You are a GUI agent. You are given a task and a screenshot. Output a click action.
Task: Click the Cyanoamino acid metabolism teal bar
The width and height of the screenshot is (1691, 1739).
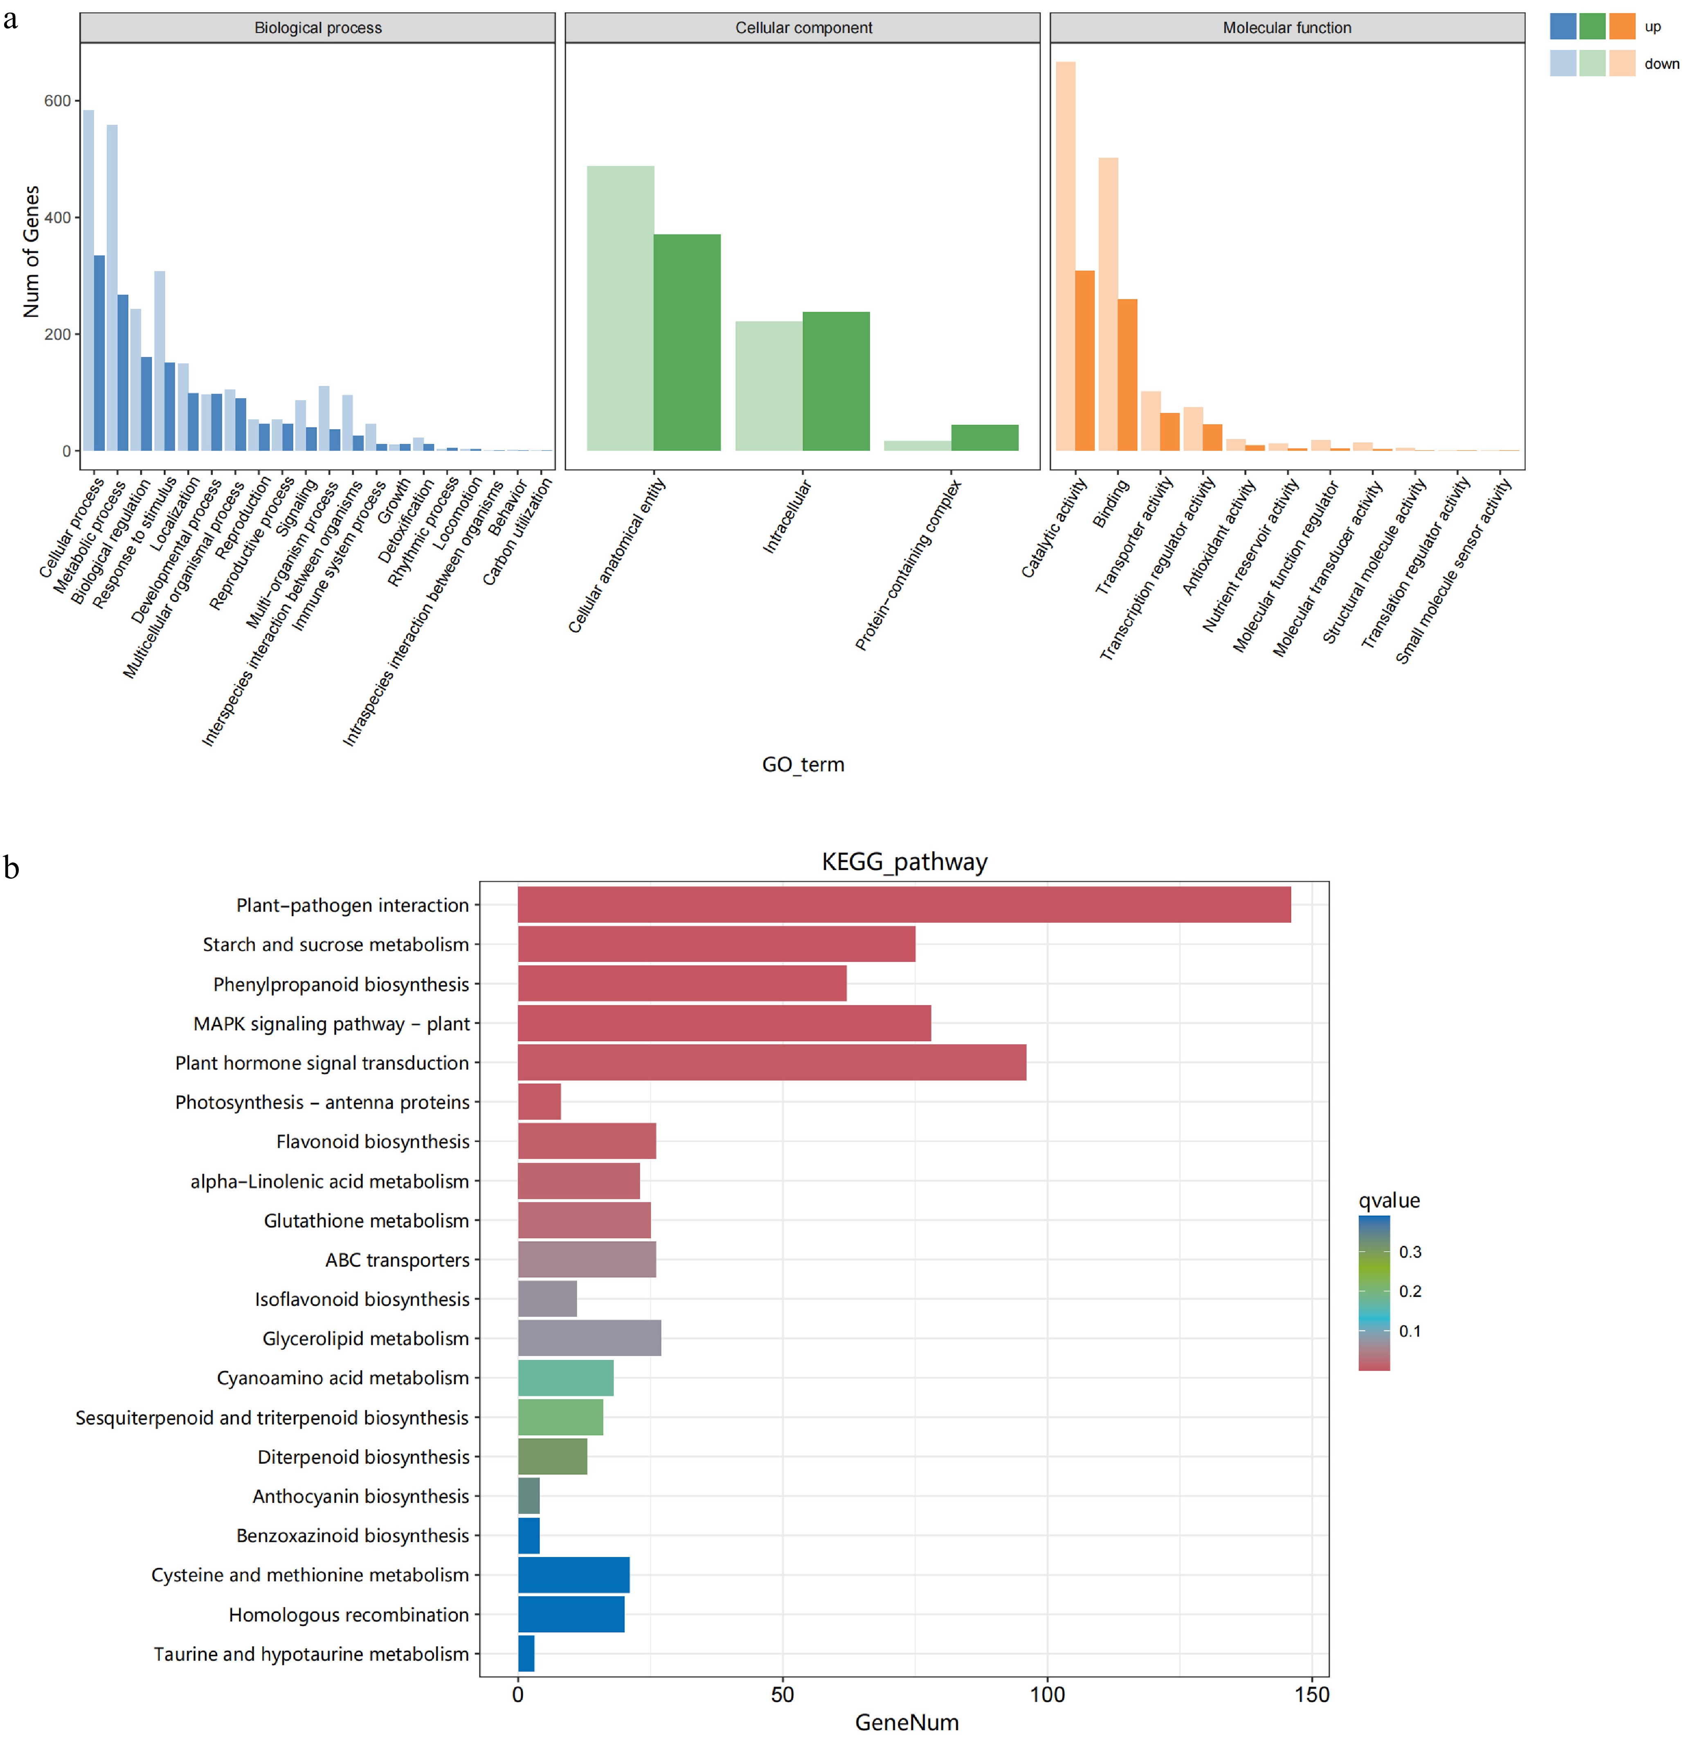click(x=566, y=1377)
